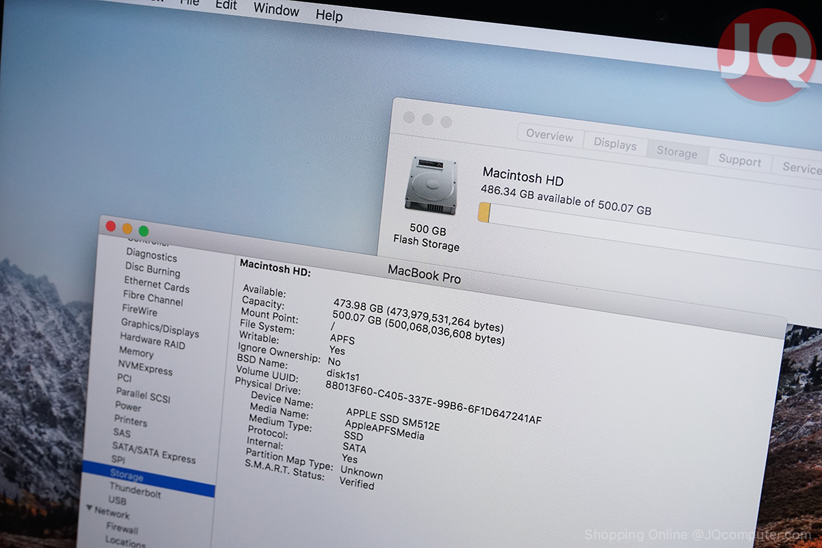Click the Macintosh HD drive icon
The width and height of the screenshot is (822, 548).
pos(430,185)
